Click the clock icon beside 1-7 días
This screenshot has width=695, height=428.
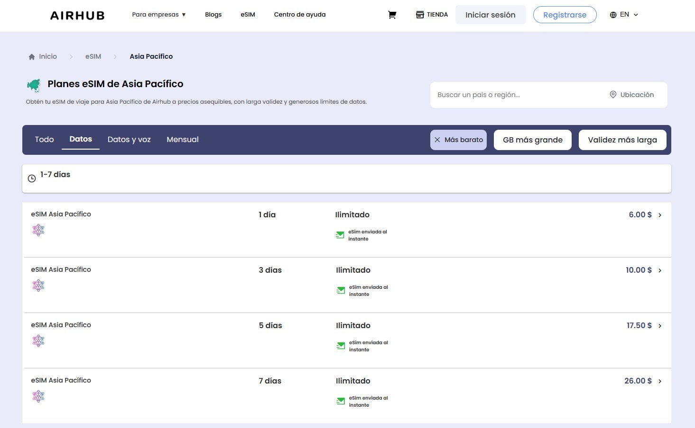click(x=32, y=178)
